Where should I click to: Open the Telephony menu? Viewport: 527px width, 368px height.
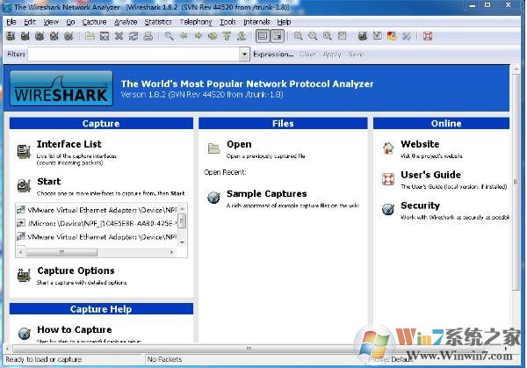click(x=197, y=21)
